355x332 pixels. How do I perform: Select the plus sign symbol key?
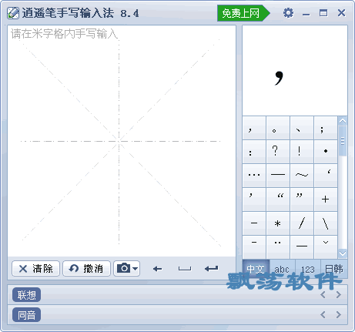[x=326, y=200]
